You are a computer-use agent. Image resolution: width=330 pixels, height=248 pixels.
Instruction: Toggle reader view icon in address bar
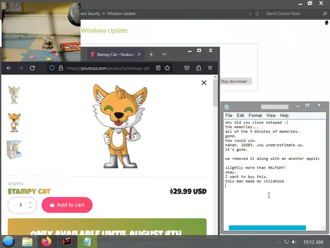click(x=158, y=68)
